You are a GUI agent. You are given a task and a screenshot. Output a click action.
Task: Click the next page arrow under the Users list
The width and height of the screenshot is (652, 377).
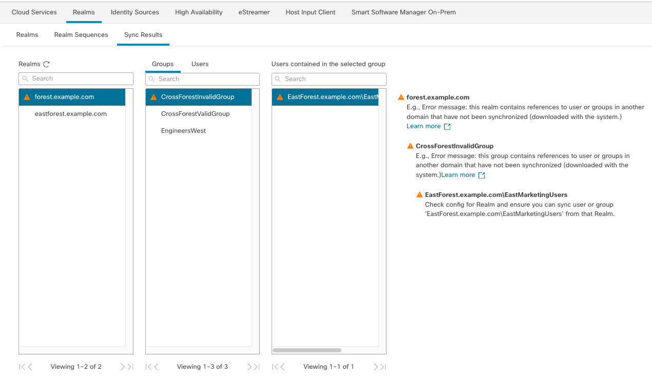click(375, 366)
